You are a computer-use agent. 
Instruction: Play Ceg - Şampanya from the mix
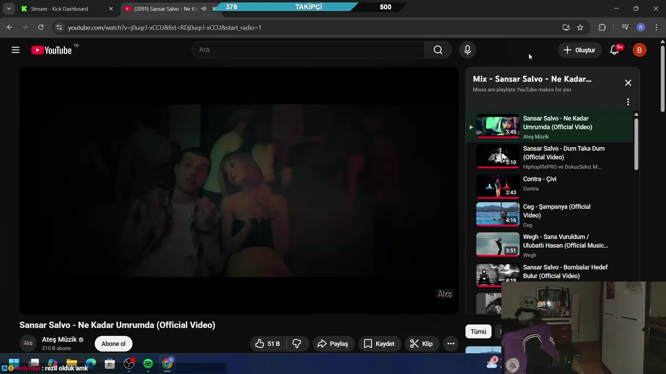(549, 215)
